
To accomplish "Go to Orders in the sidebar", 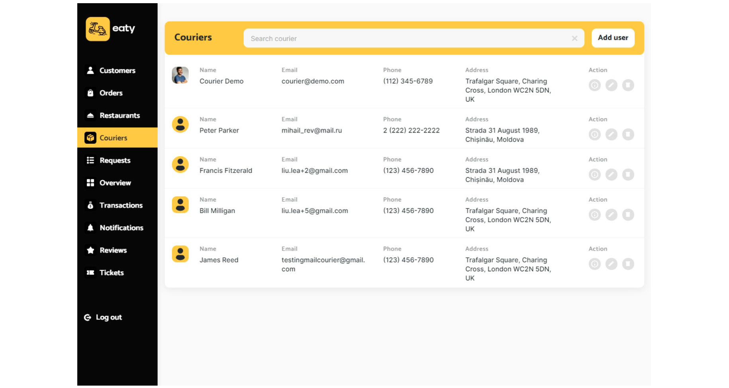I will pos(111,93).
